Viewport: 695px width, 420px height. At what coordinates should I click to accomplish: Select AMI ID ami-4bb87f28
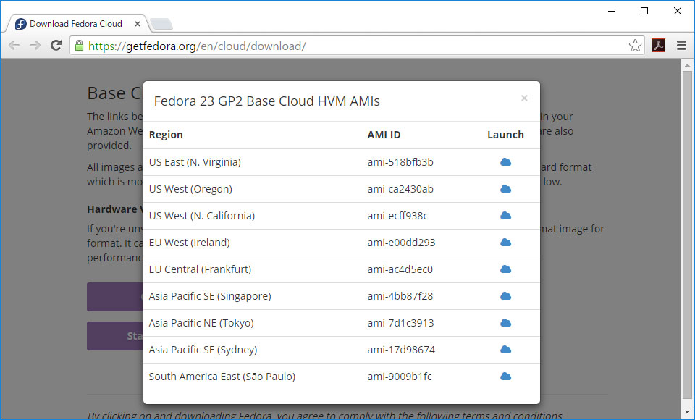coord(400,296)
